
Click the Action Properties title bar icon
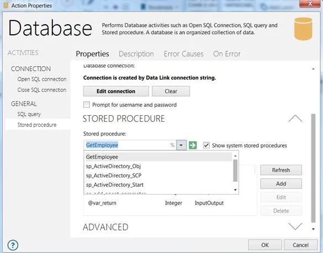6,6
